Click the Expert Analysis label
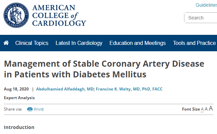Image resolution: width=217 pixels, height=134 pixels. tap(19, 98)
